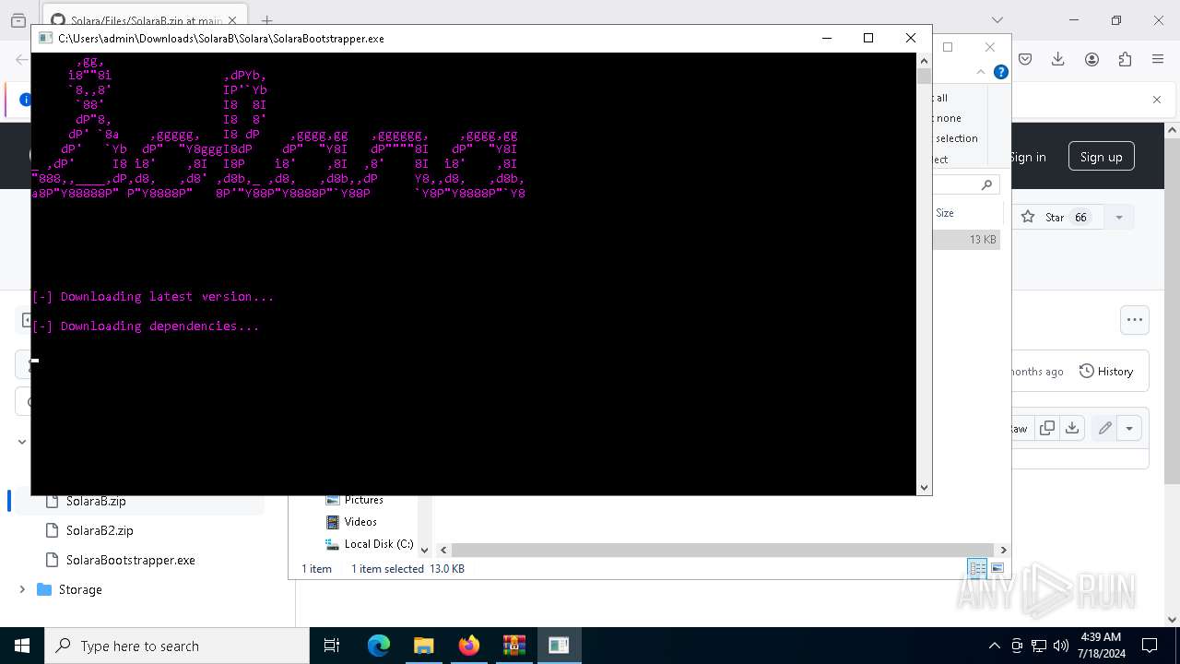Click the 1 item selected status bar text
The image size is (1180, 664).
click(x=387, y=569)
